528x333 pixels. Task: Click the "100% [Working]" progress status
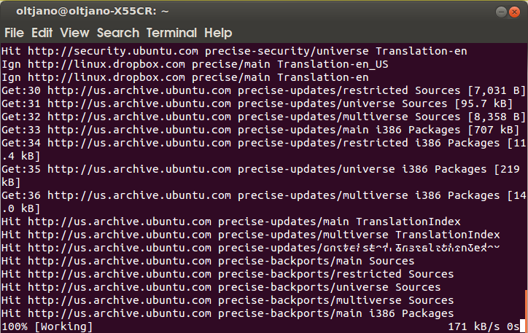click(x=47, y=326)
